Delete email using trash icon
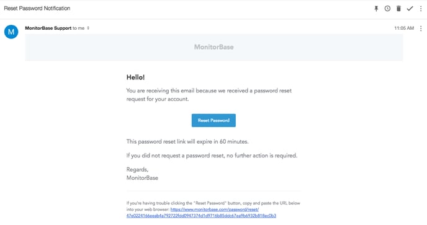This screenshot has height=225, width=427. [398, 9]
